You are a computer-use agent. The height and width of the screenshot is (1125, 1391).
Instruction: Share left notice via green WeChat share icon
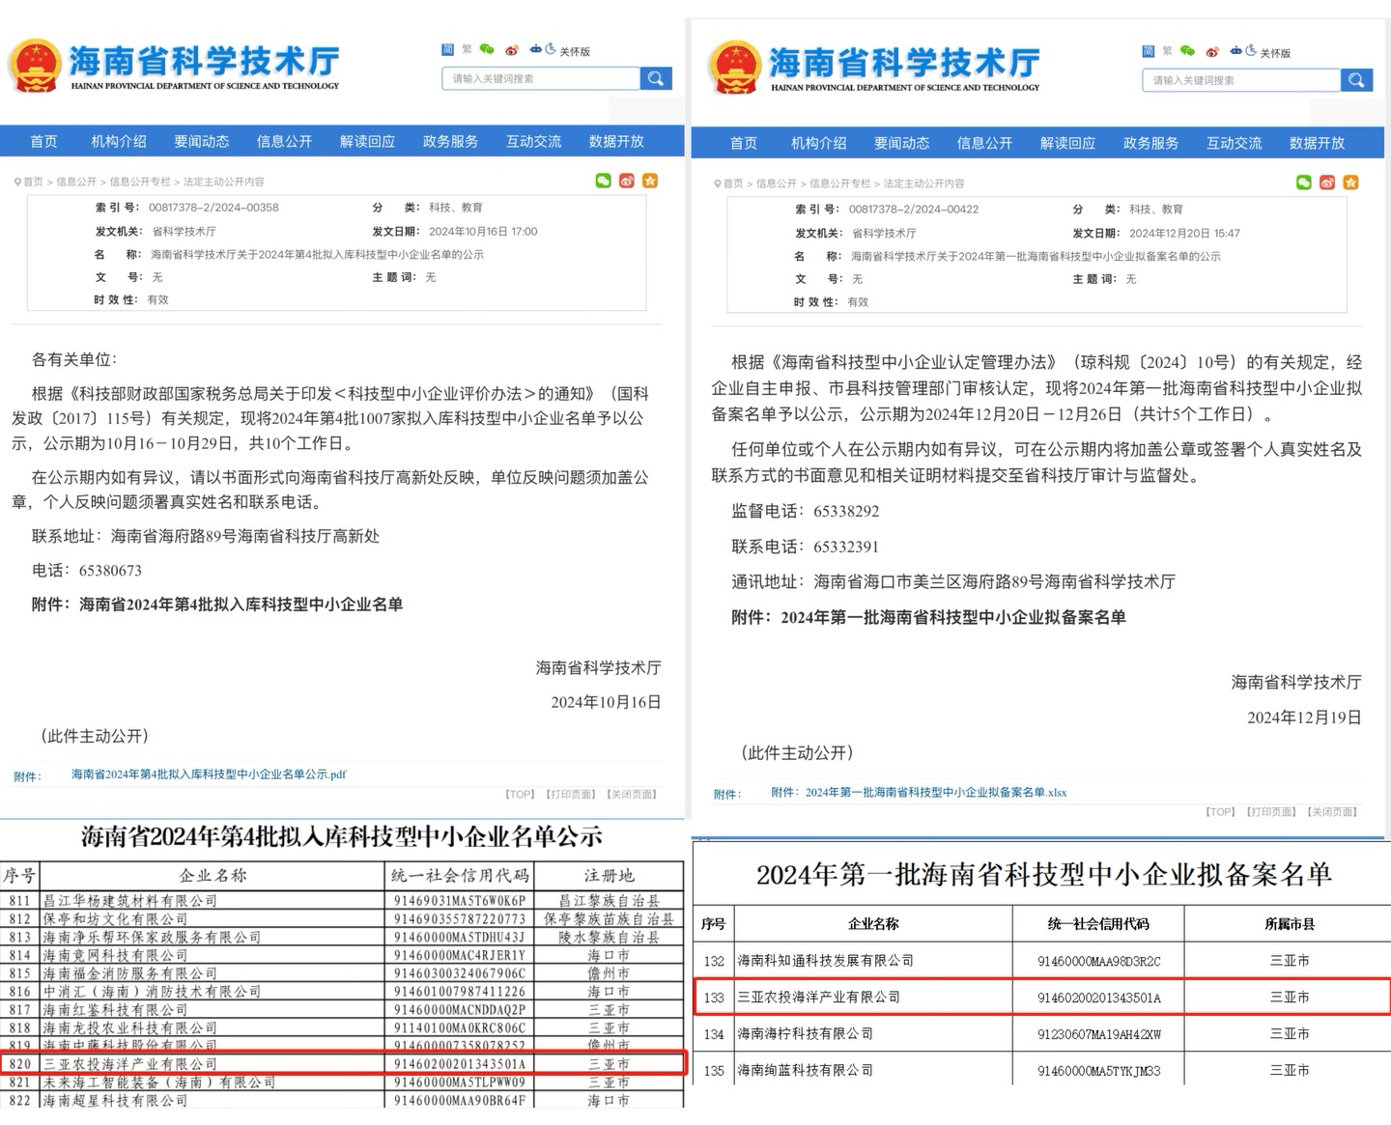tap(604, 181)
